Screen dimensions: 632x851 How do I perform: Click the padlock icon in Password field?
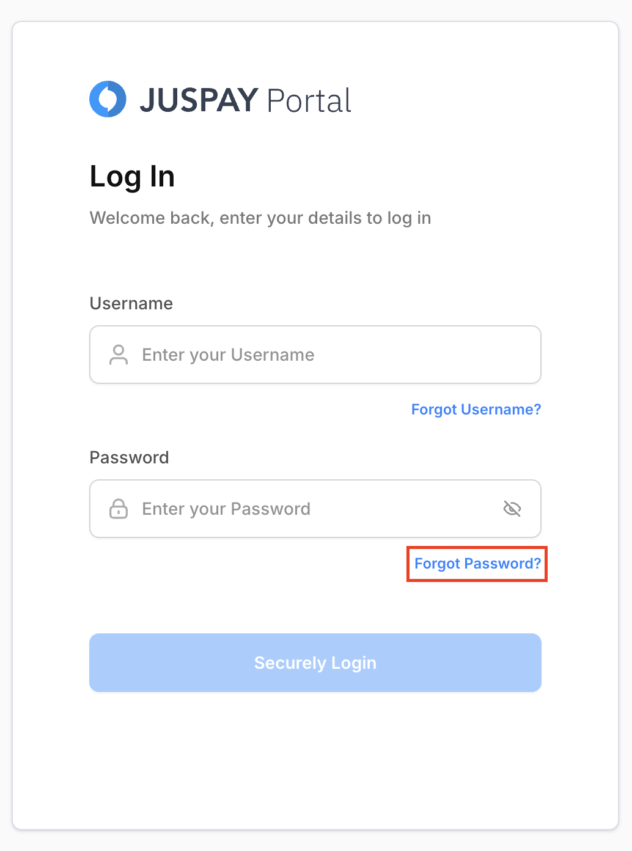click(x=119, y=509)
